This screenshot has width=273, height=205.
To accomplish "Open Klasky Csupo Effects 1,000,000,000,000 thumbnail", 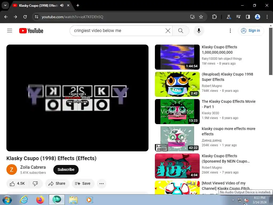I will tap(177, 57).
